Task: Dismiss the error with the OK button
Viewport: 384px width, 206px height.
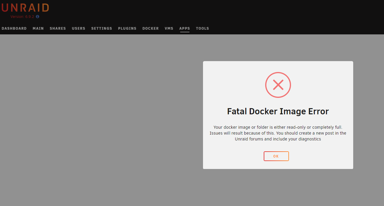Action: click(276, 156)
